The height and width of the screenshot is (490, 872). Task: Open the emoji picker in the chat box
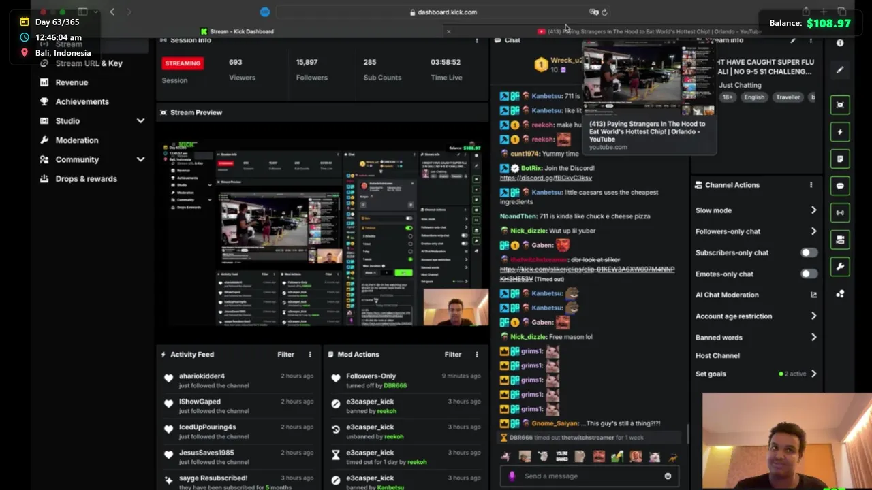(x=668, y=476)
